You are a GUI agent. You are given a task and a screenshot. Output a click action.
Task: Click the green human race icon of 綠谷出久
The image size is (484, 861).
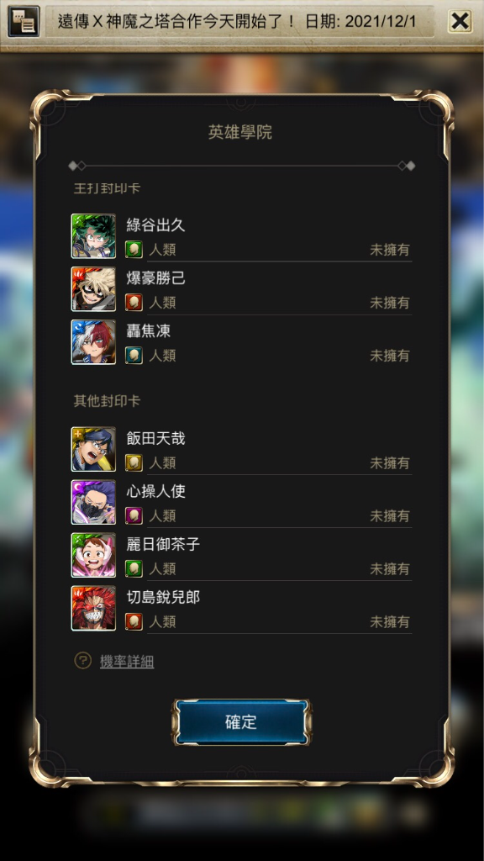tap(134, 250)
